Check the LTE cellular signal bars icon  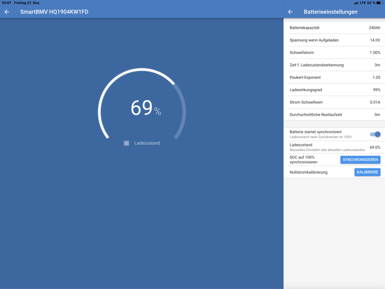pos(356,3)
